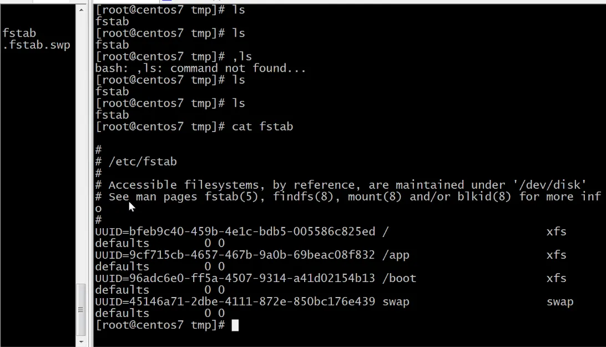Click the 'cat fstab' command text
Viewport: 606px width, 347px height.
(x=262, y=127)
